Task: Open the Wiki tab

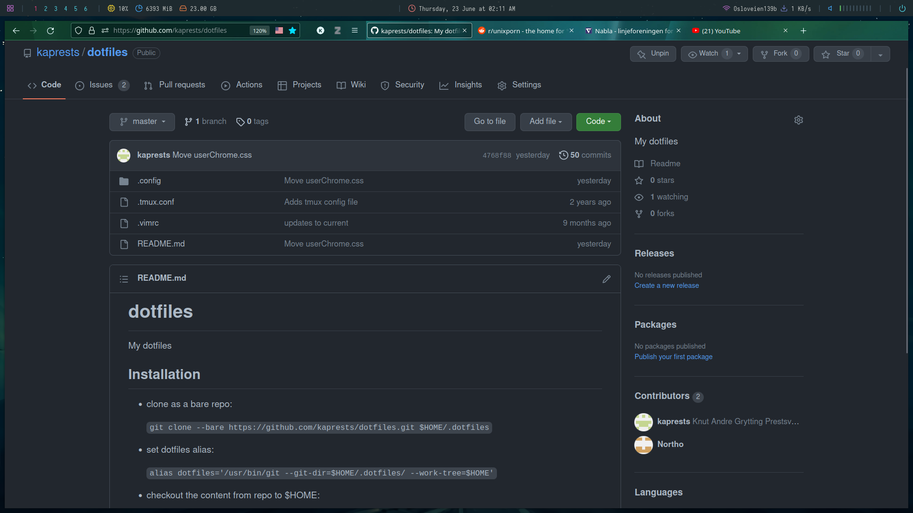Action: 351,85
